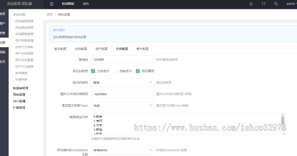Toggle the 注册显示 checkbox
The image size is (297, 156).
pyautogui.click(x=93, y=71)
